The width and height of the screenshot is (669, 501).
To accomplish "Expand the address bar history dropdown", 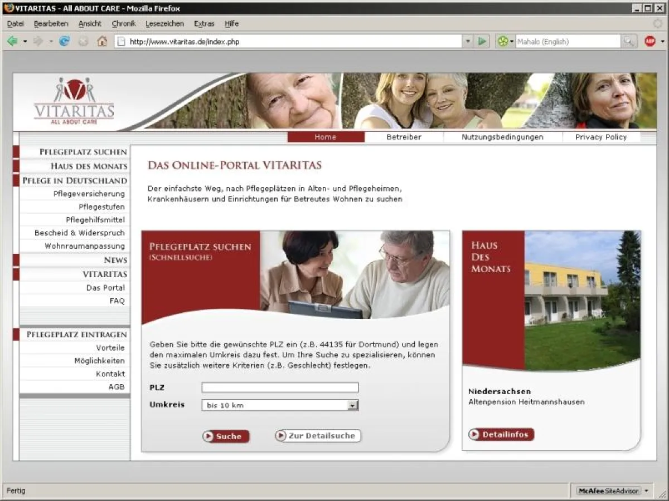I will click(x=467, y=41).
